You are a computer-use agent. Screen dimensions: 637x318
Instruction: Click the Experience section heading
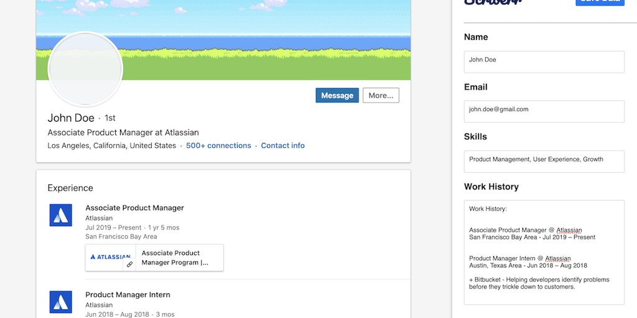click(x=70, y=188)
